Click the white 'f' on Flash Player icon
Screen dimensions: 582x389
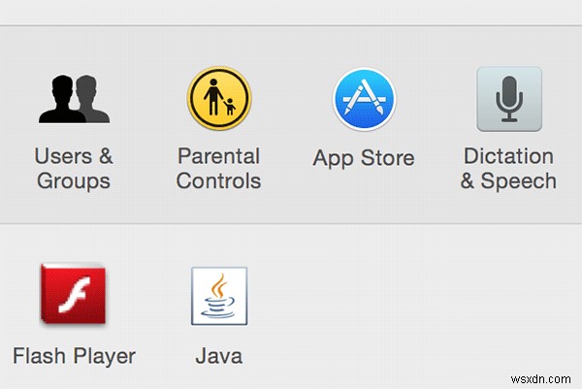(x=73, y=294)
